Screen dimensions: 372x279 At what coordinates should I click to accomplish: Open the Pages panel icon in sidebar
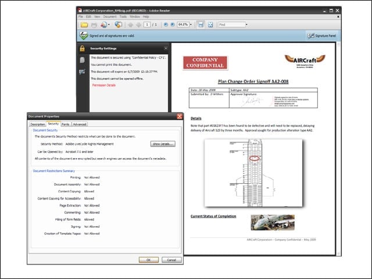tap(82, 60)
